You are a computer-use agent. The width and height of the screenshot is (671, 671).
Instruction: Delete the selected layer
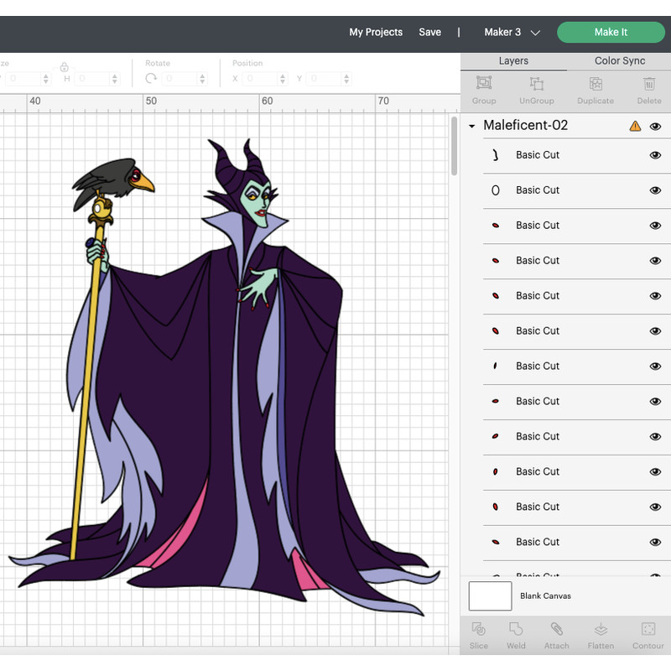tap(648, 90)
